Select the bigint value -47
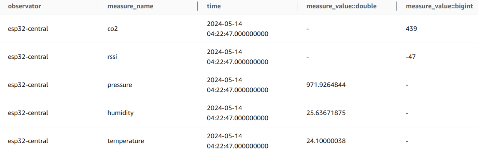The image size is (478, 158). coord(410,57)
